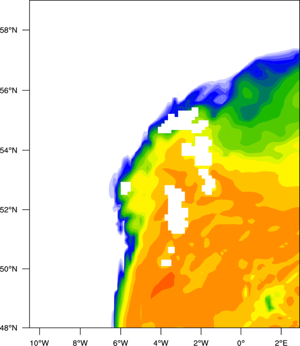The width and height of the screenshot is (300, 346).
Task: Click the 4°W longitude label
Action: click(x=161, y=343)
